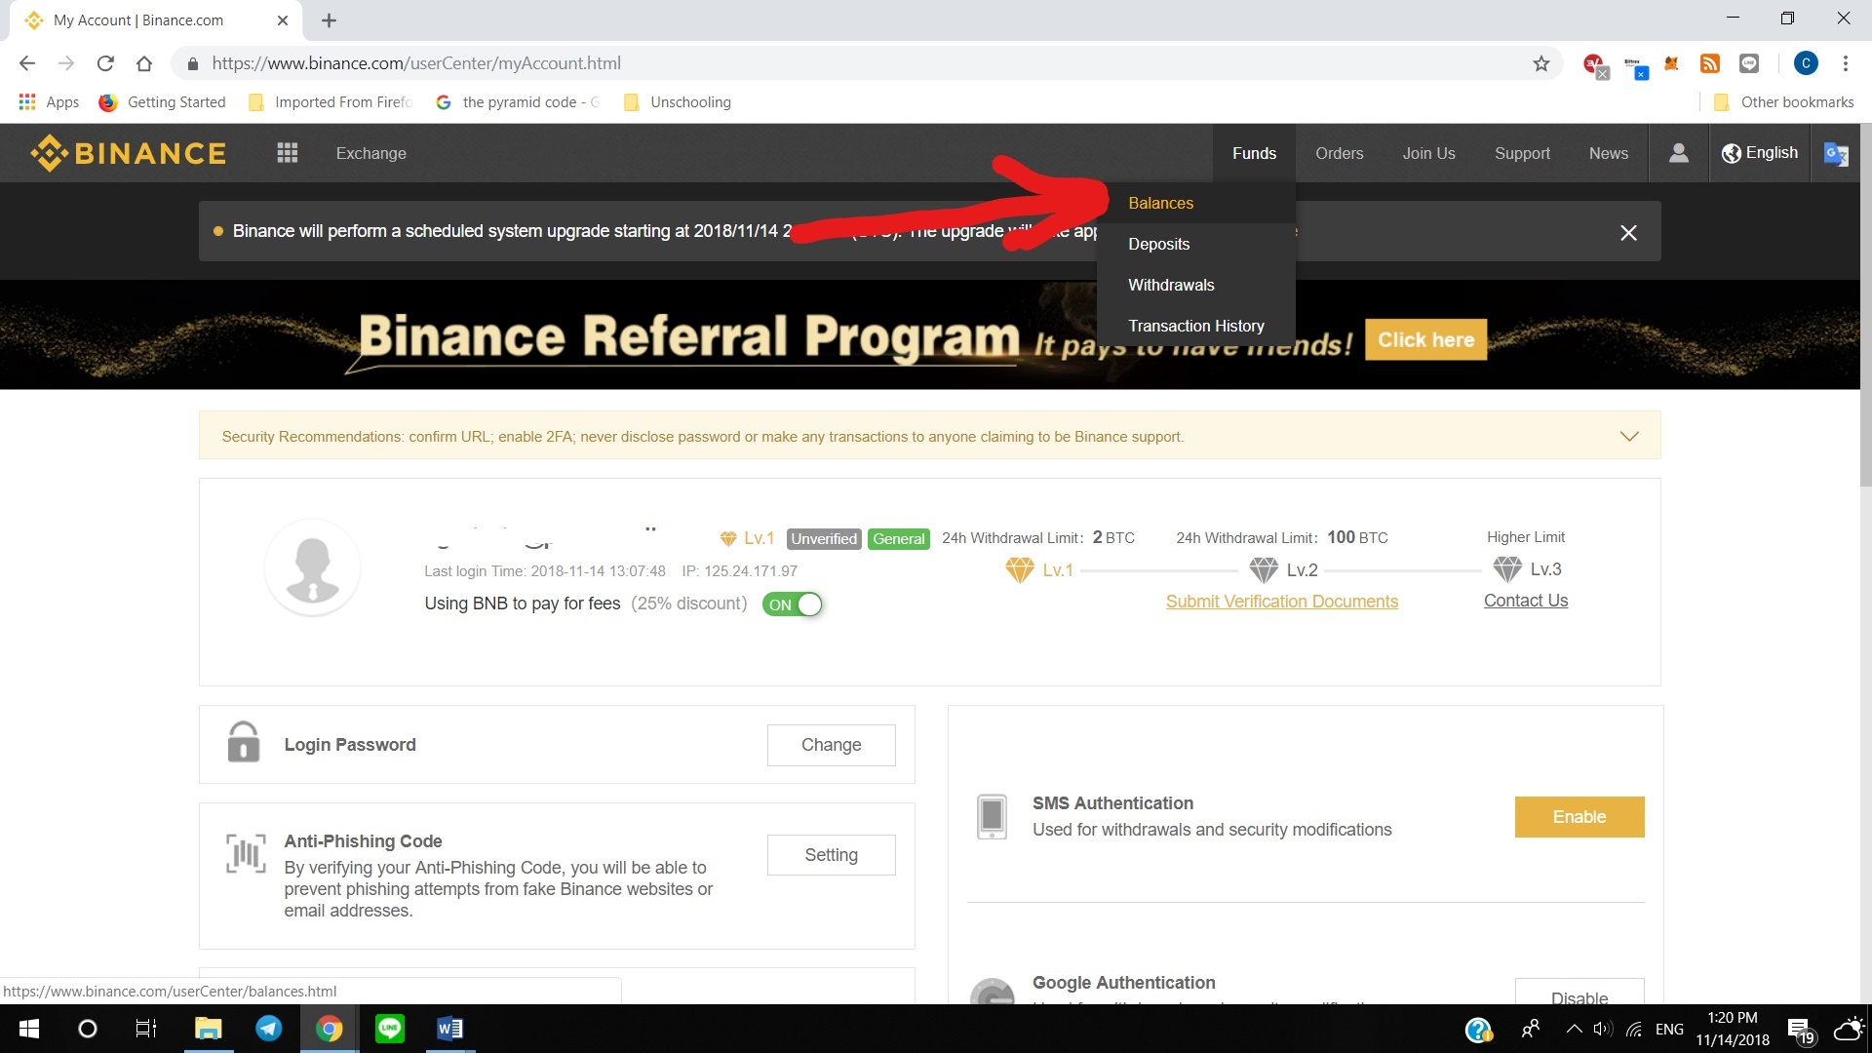The width and height of the screenshot is (1872, 1053).
Task: Open Chrome's three-dot menu
Action: coord(1845,62)
